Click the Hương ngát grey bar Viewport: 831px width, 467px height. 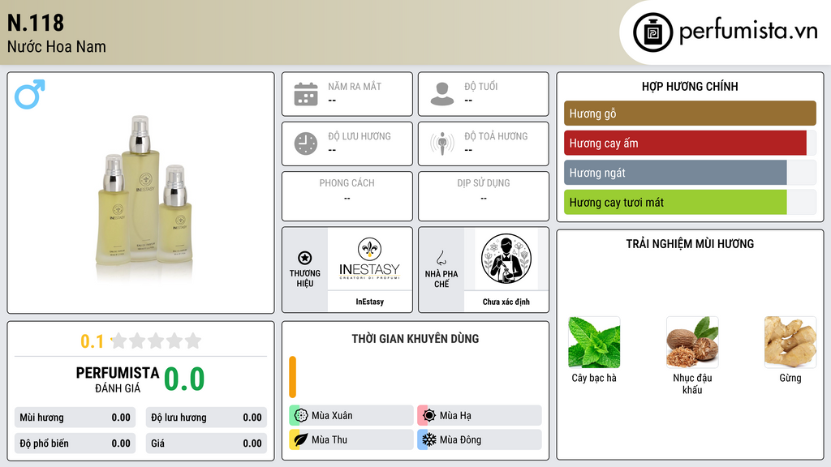point(675,173)
